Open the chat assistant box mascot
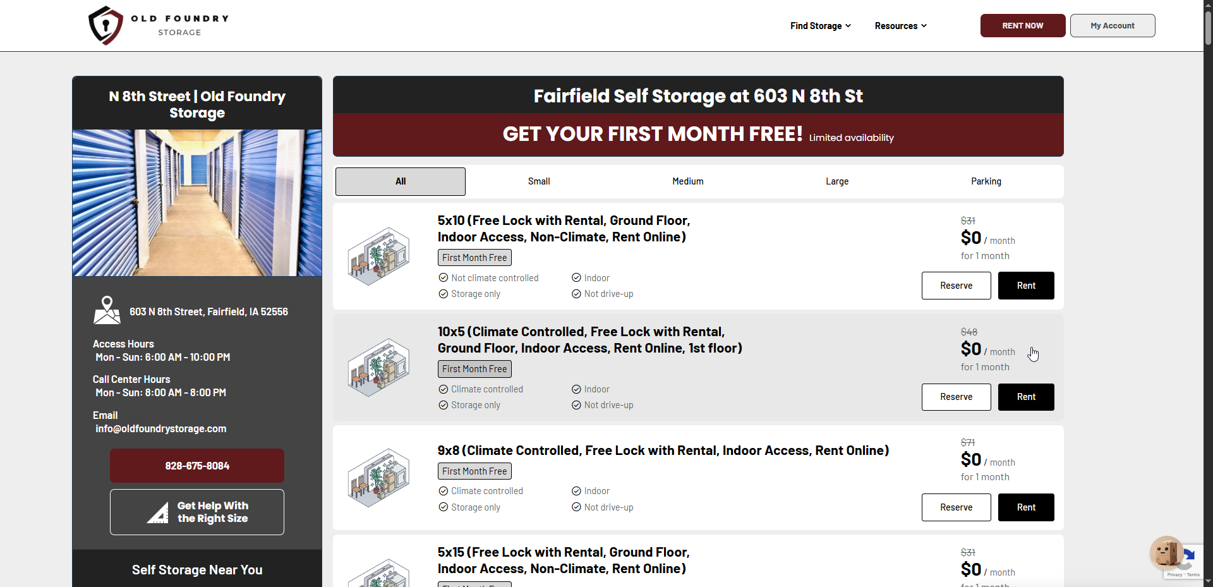 pos(1166,554)
